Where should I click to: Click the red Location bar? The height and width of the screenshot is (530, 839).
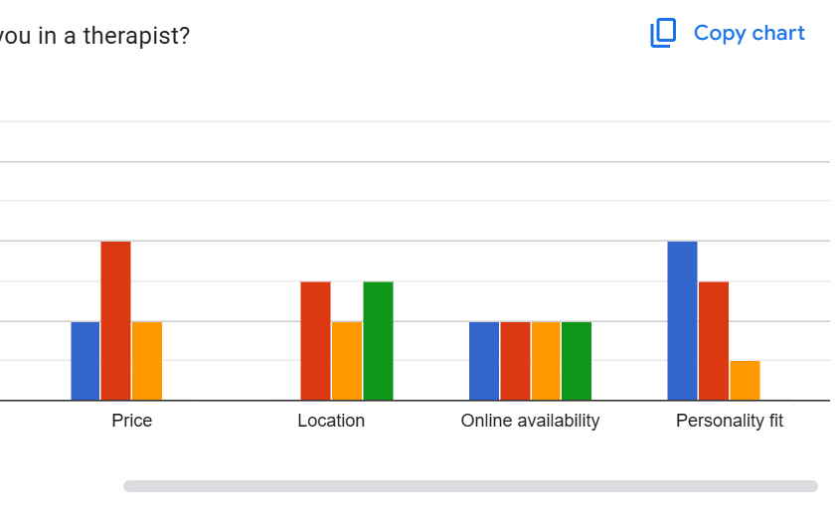(316, 341)
